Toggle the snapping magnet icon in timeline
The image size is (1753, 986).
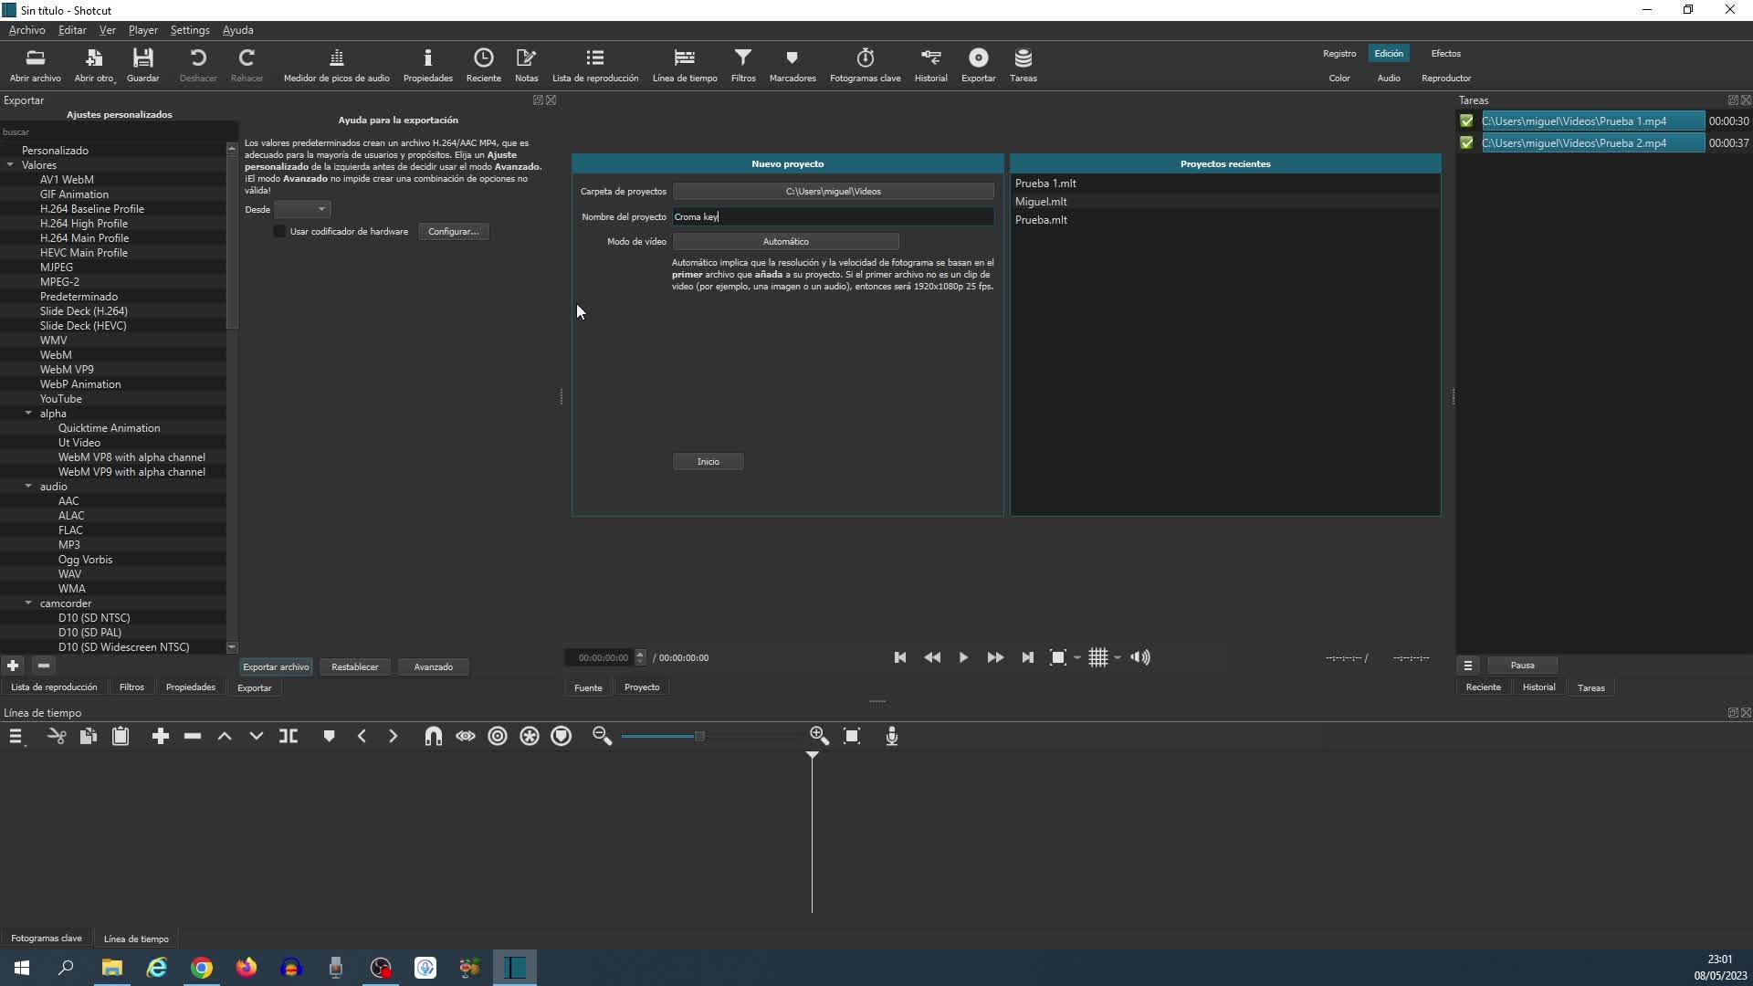coord(434,737)
